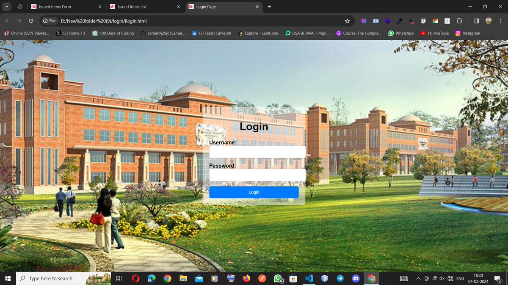Open the Extensions puzzle-piece menu
Screen dimensions: 508x285
coord(459,21)
